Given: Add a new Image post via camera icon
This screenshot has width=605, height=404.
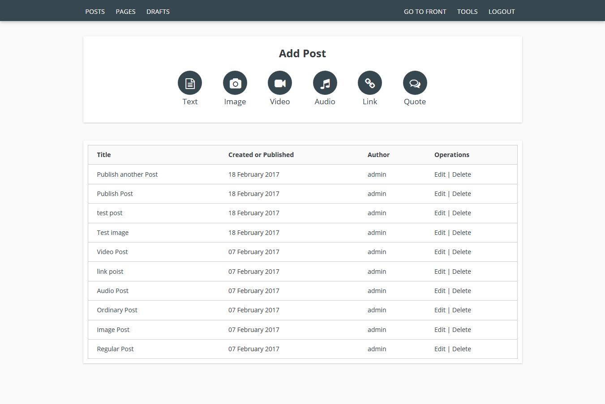Looking at the screenshot, I should 235,83.
